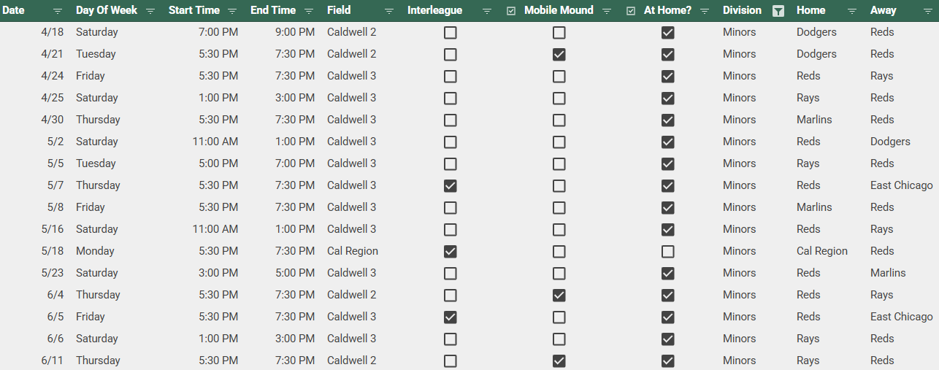Click the Division column header label
Image resolution: width=939 pixels, height=370 pixels.
742,10
